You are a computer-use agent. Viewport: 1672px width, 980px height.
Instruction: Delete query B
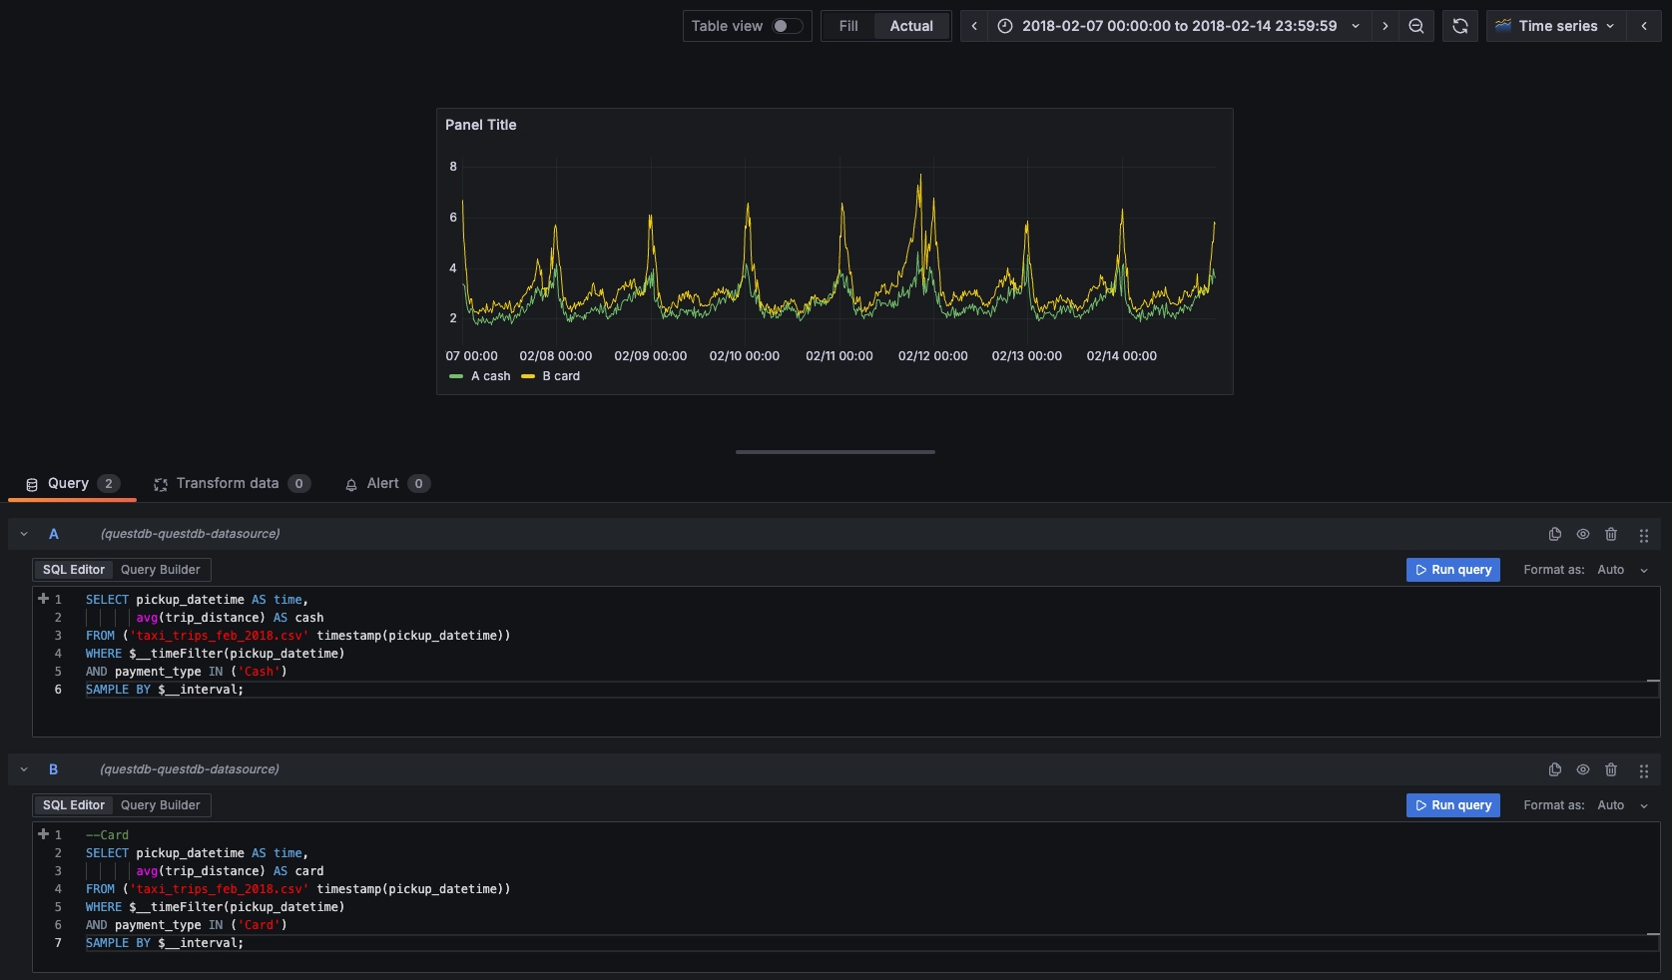tap(1611, 769)
